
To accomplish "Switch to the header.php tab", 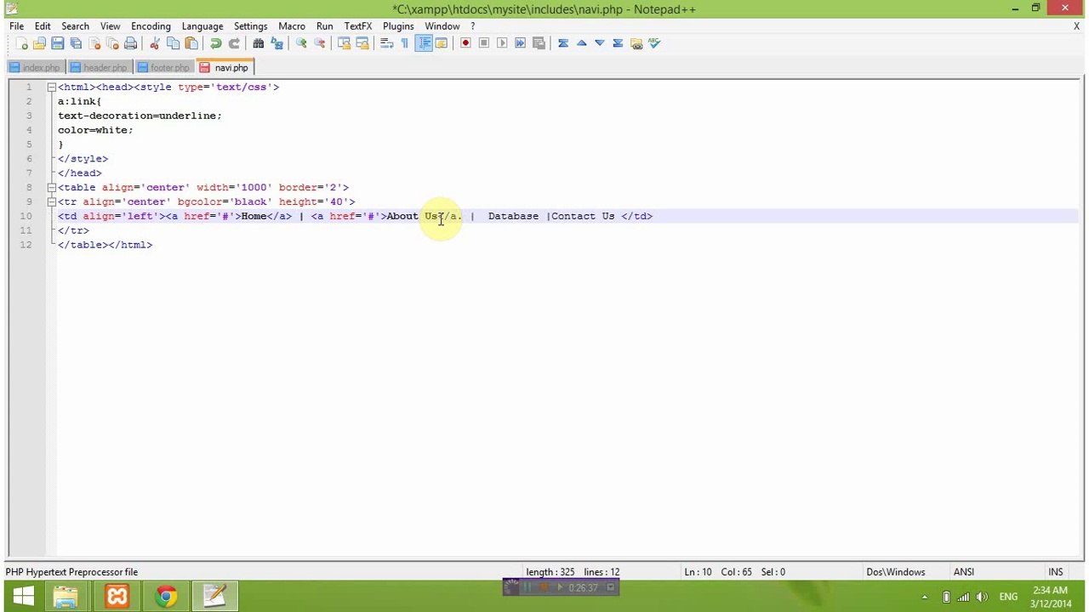I will point(99,68).
